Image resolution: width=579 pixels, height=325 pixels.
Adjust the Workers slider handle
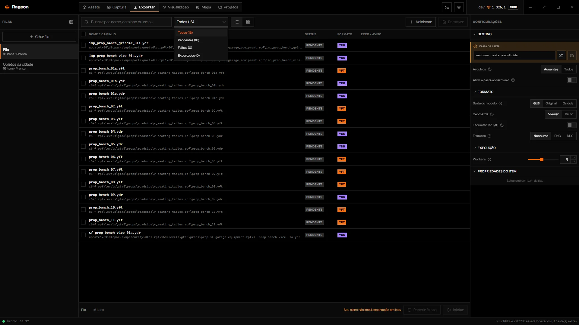coord(542,159)
